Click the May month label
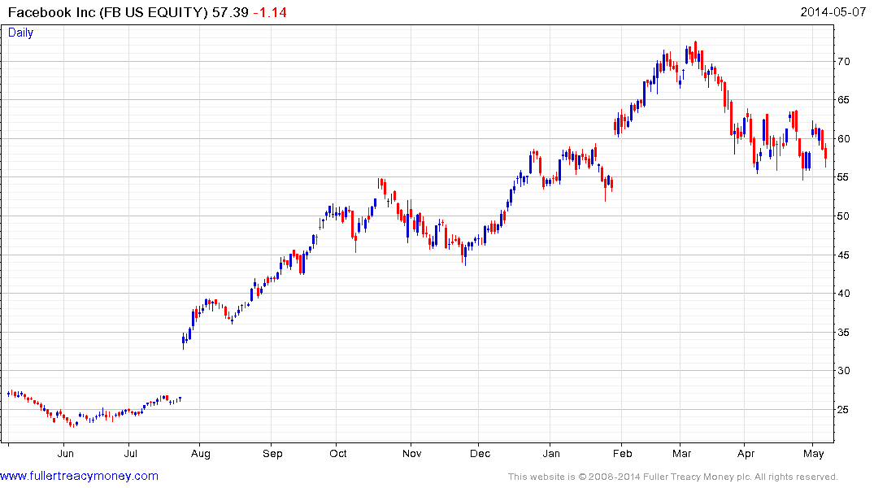The image size is (874, 488). tap(814, 454)
